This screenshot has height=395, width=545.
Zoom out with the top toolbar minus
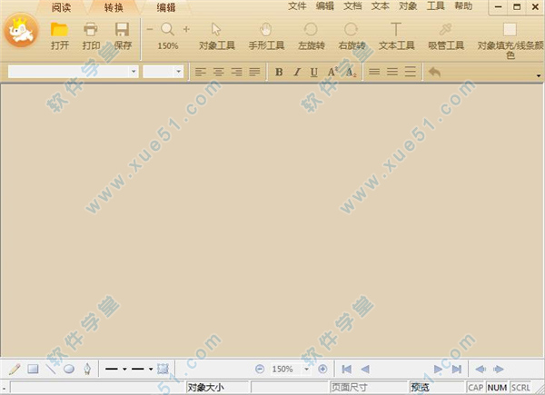(x=150, y=29)
